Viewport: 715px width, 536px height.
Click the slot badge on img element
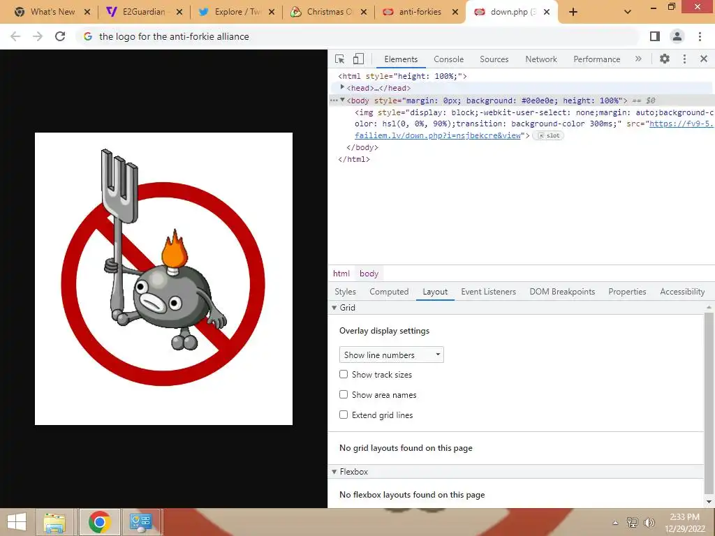tap(548, 135)
